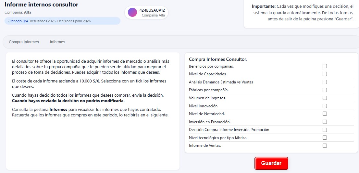Click the Beneficios por compañías. row label
The height and width of the screenshot is (173, 359).
211,66
